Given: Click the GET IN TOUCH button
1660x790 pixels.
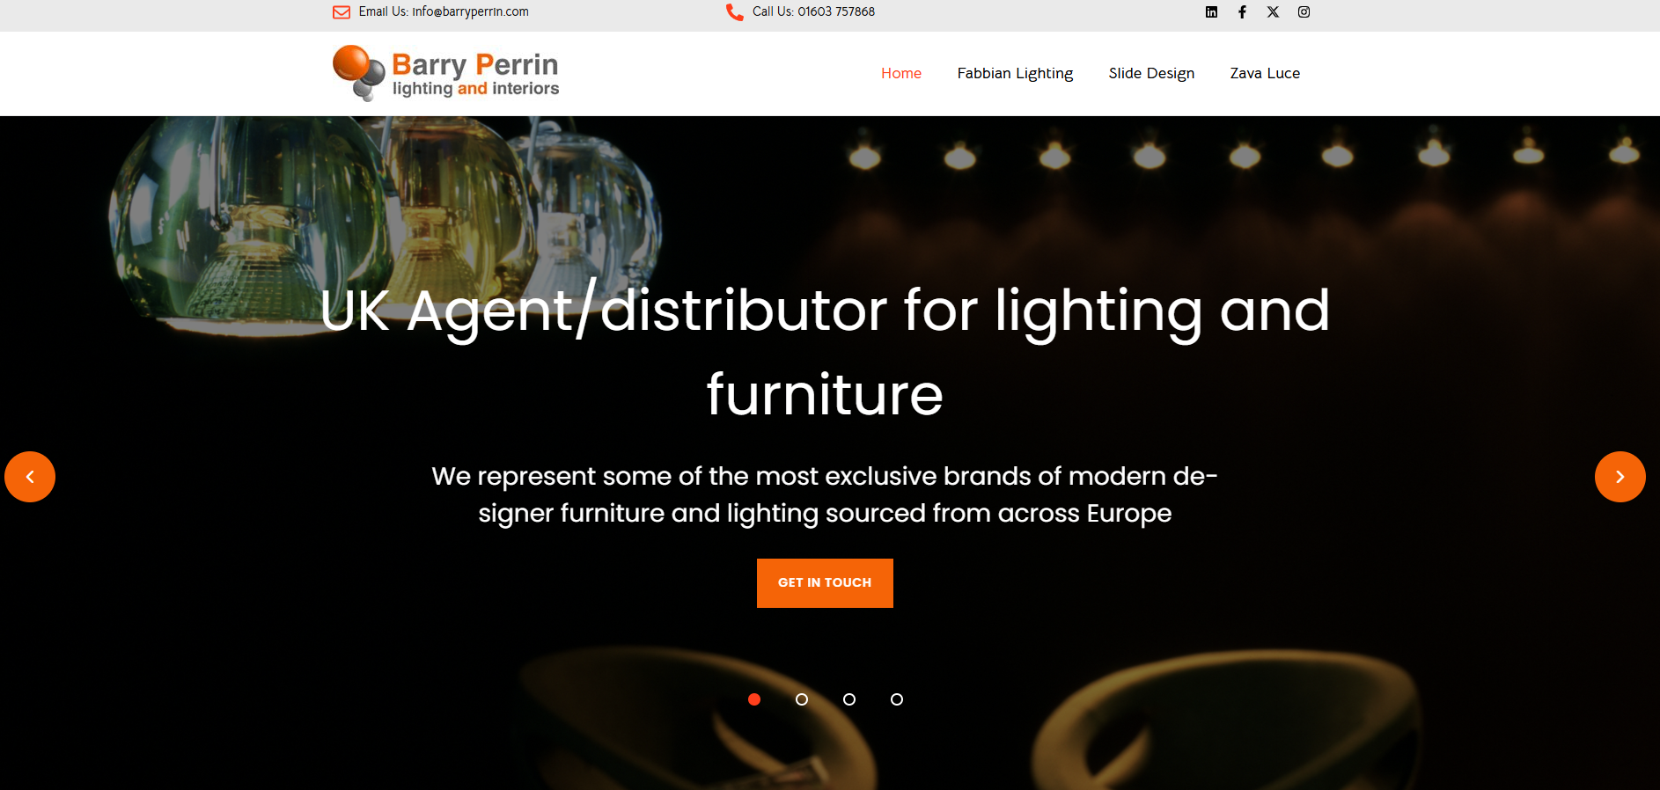Looking at the screenshot, I should [825, 583].
